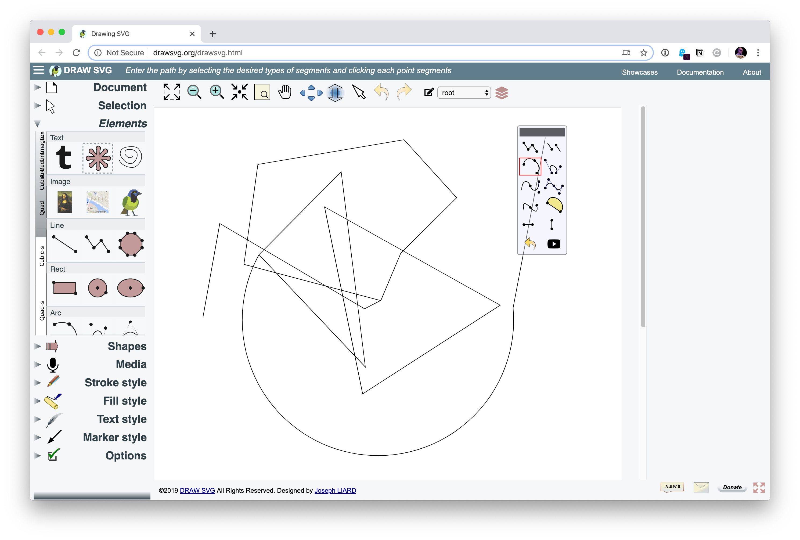Select the asterisk symbol element tool
This screenshot has height=540, width=800.
click(x=98, y=158)
